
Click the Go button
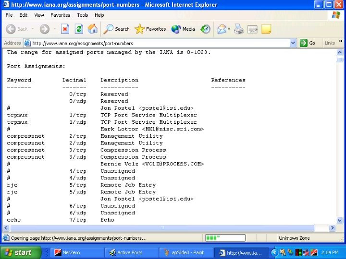(308, 43)
